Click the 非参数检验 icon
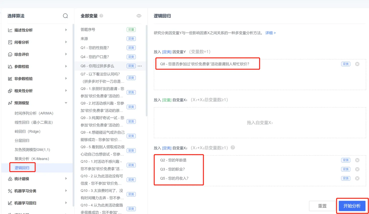Viewport: 369px width, 214px height. (10, 79)
